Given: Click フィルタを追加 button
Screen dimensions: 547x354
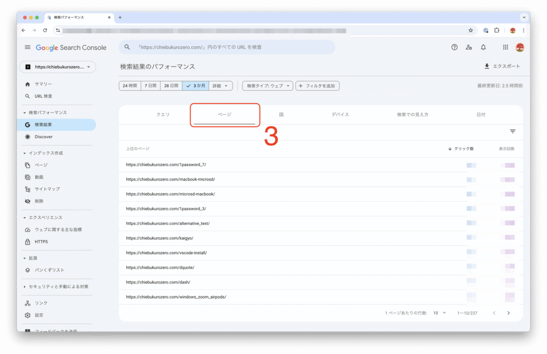Looking at the screenshot, I should [317, 86].
